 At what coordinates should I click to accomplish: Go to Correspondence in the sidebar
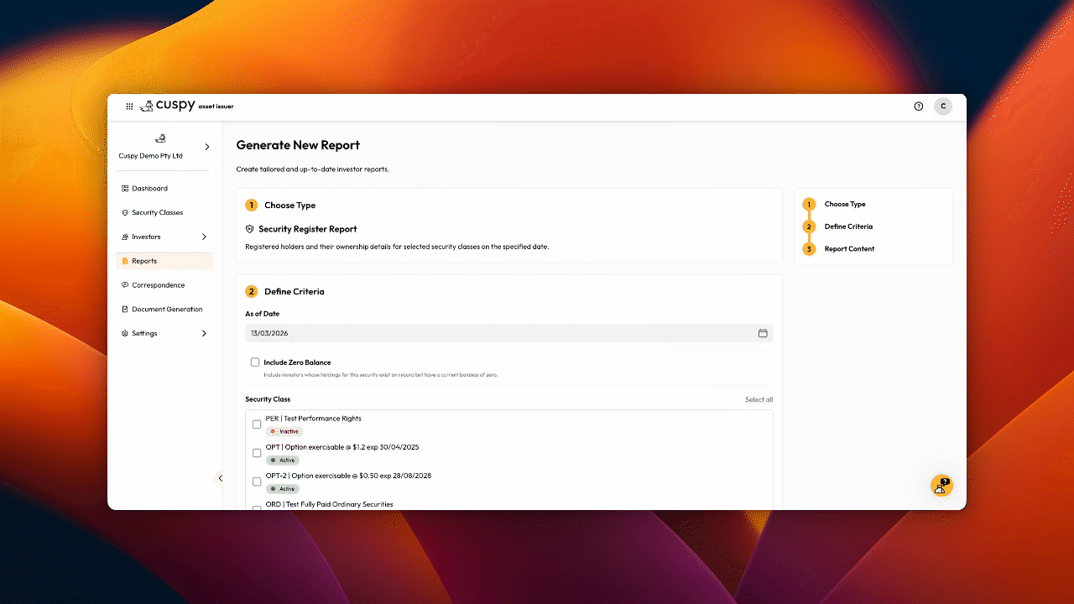[158, 285]
